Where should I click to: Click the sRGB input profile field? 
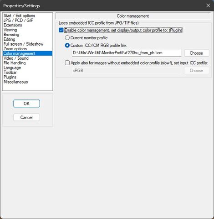[x=126, y=71]
